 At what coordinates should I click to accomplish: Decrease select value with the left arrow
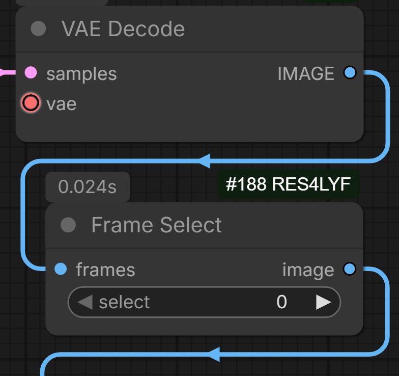[85, 302]
